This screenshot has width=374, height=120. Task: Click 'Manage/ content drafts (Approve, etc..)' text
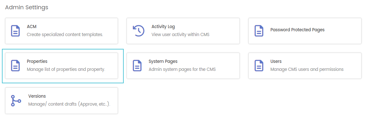[x=69, y=104]
